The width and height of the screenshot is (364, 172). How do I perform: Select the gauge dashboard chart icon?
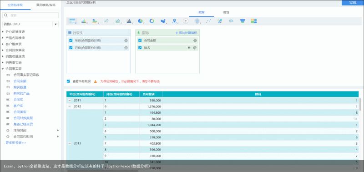[x=186, y=21]
